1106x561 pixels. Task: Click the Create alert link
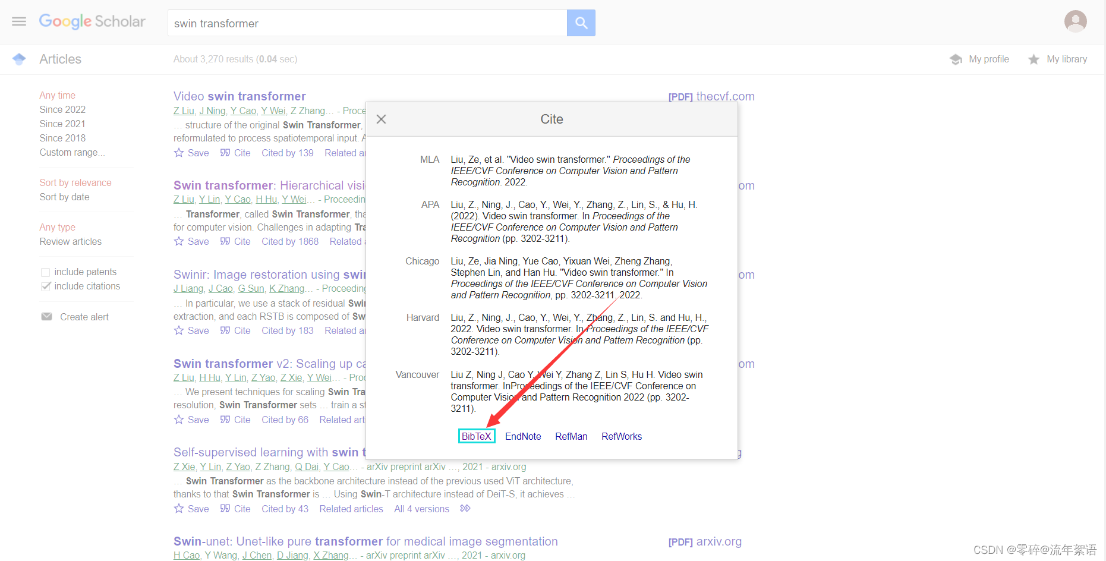(x=84, y=317)
